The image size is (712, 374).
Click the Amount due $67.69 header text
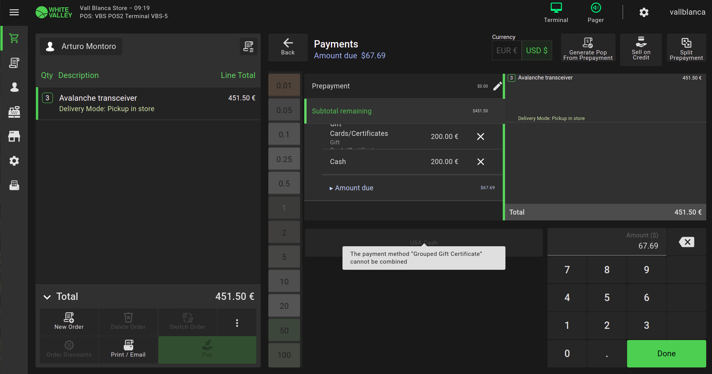(349, 56)
